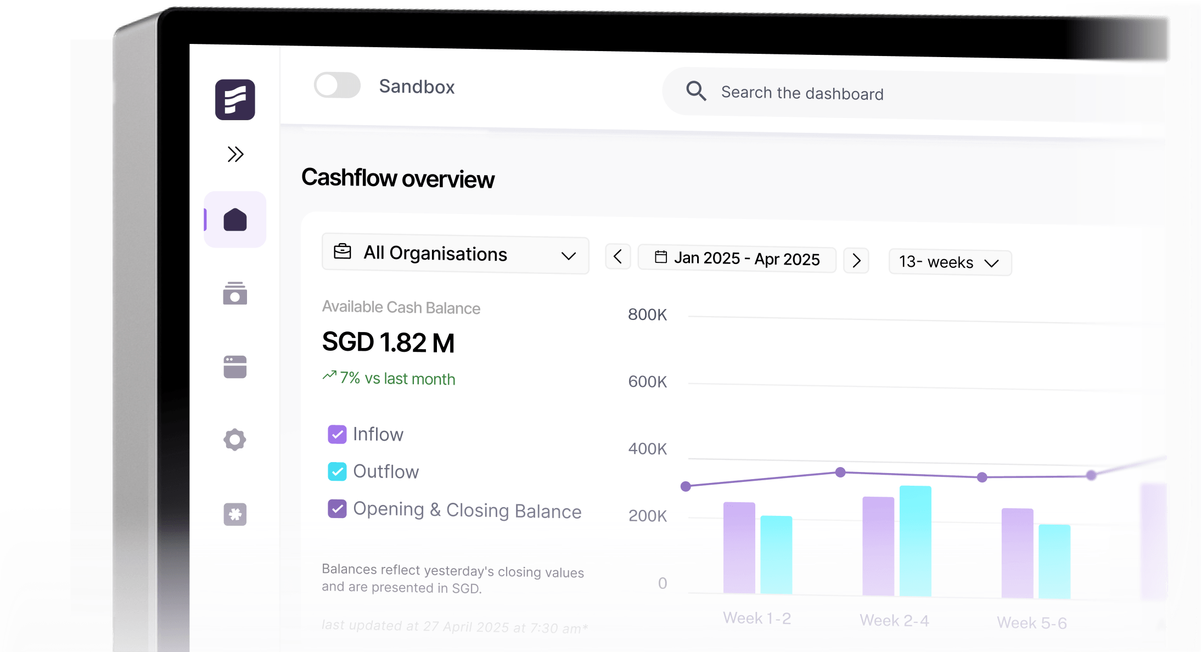
Task: Click calendar icon in date range
Action: coord(661,257)
